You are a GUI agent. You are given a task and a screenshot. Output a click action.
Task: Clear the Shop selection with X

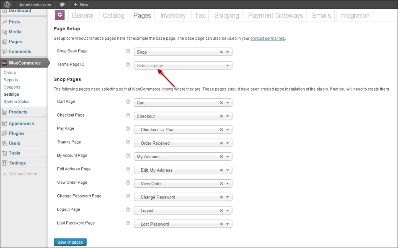tap(221, 52)
